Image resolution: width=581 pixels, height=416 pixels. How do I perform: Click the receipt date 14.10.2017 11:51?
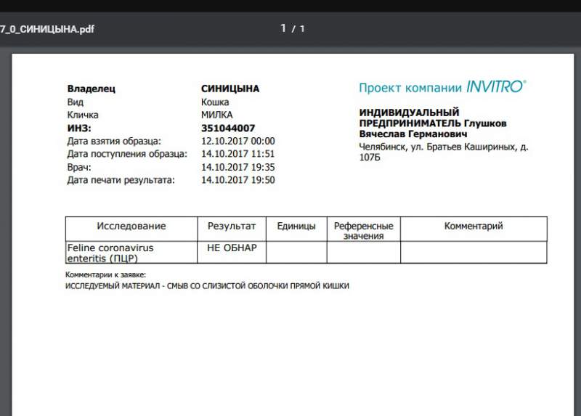coord(238,154)
